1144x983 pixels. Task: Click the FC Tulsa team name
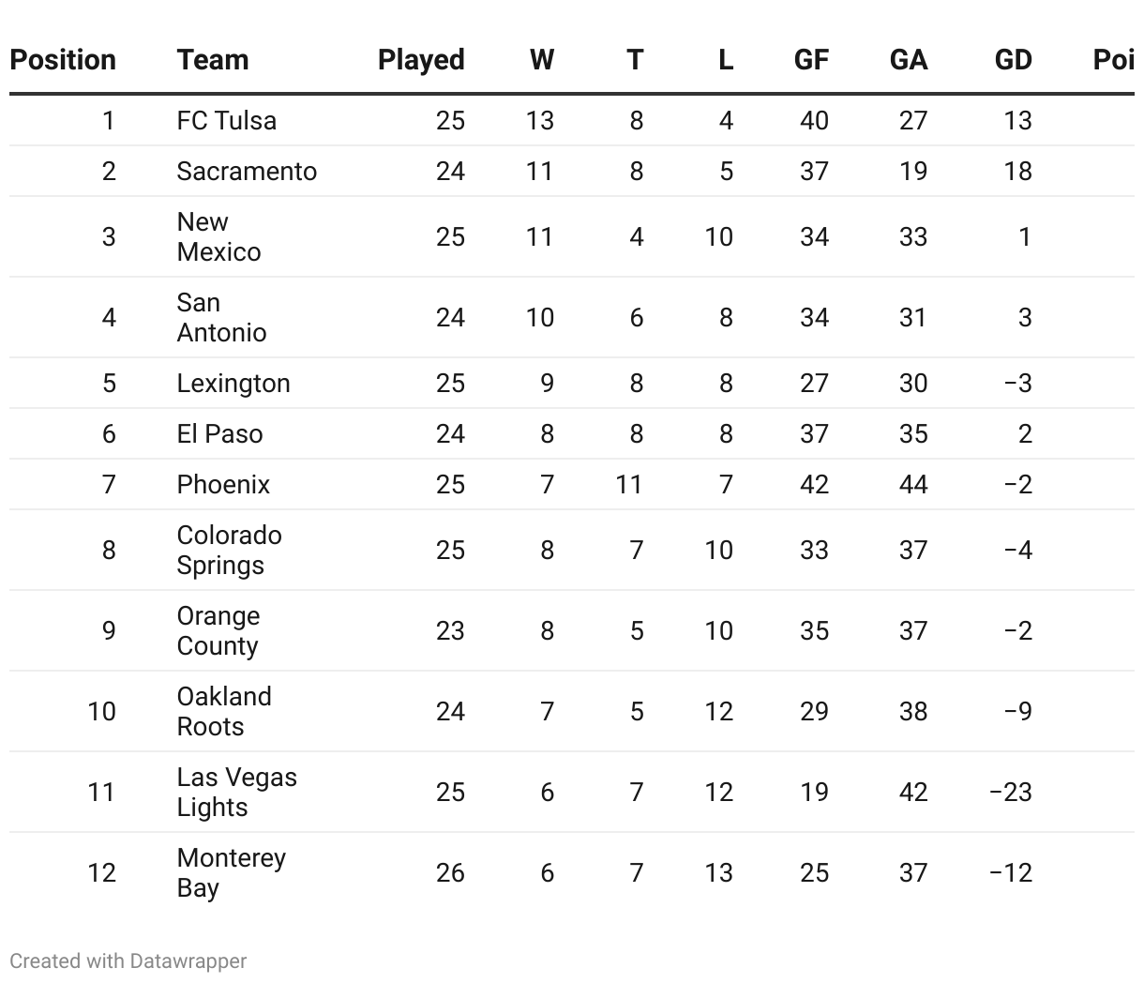point(227,120)
